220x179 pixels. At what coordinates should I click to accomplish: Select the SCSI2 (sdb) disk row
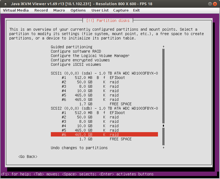coord(104,108)
